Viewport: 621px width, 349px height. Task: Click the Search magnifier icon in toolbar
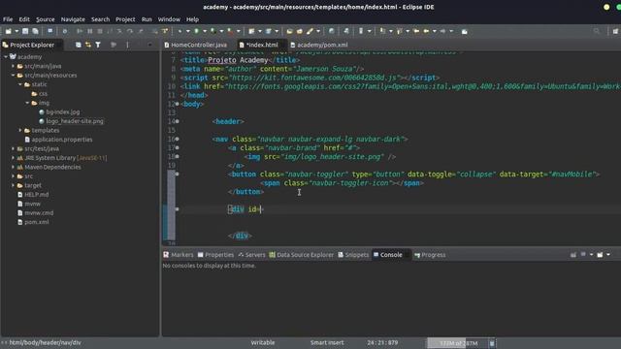click(597, 31)
